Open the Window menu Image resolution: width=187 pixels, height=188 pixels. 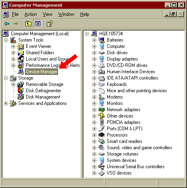coord(66,14)
